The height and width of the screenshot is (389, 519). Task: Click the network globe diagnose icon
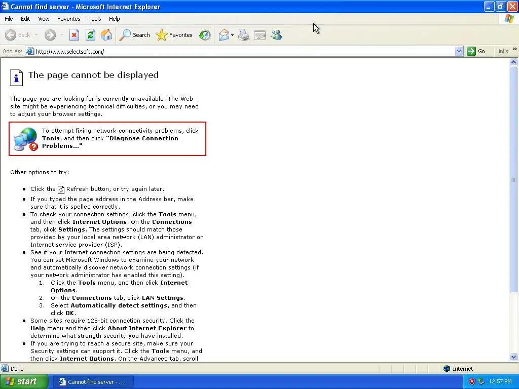coord(26,139)
